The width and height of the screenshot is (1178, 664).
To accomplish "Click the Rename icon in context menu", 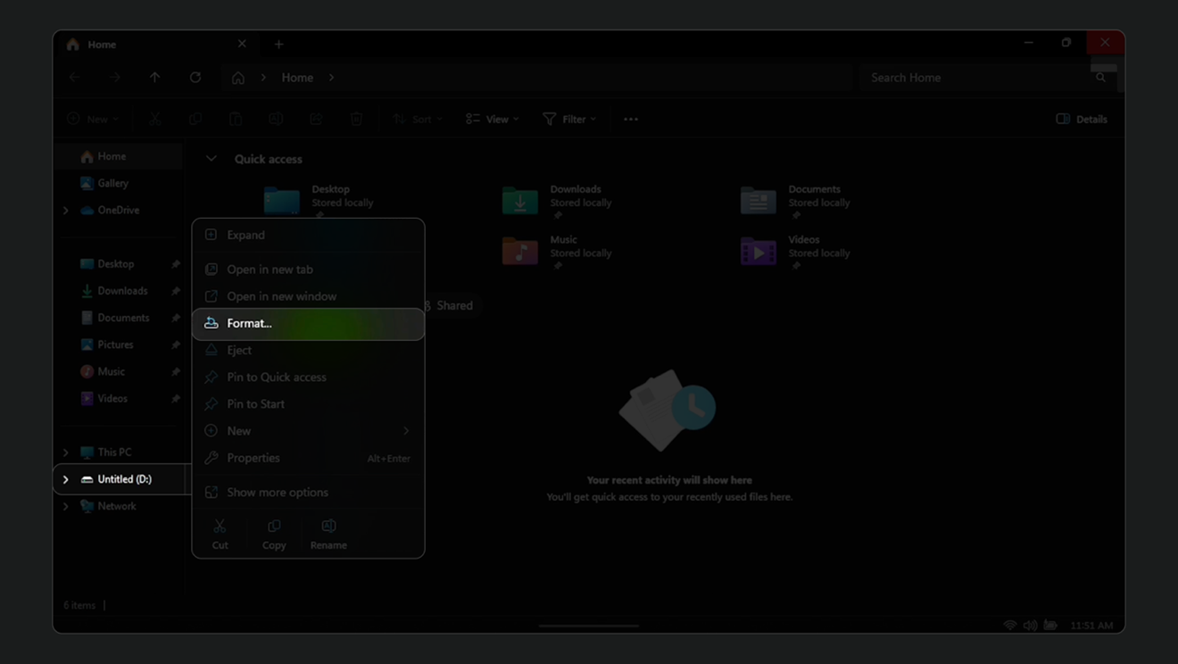I will click(x=328, y=534).
